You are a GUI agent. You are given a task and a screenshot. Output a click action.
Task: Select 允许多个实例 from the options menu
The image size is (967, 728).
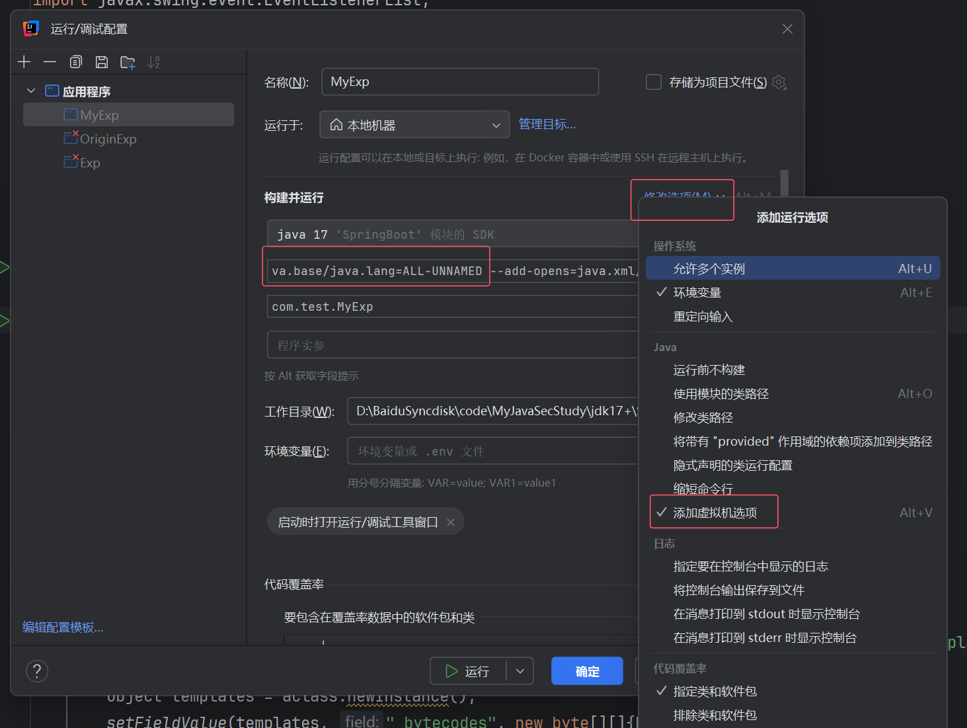tap(709, 268)
